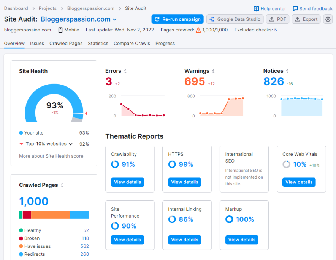336x260 pixels.
Task: Open More about Site Health score link
Action: click(51, 156)
